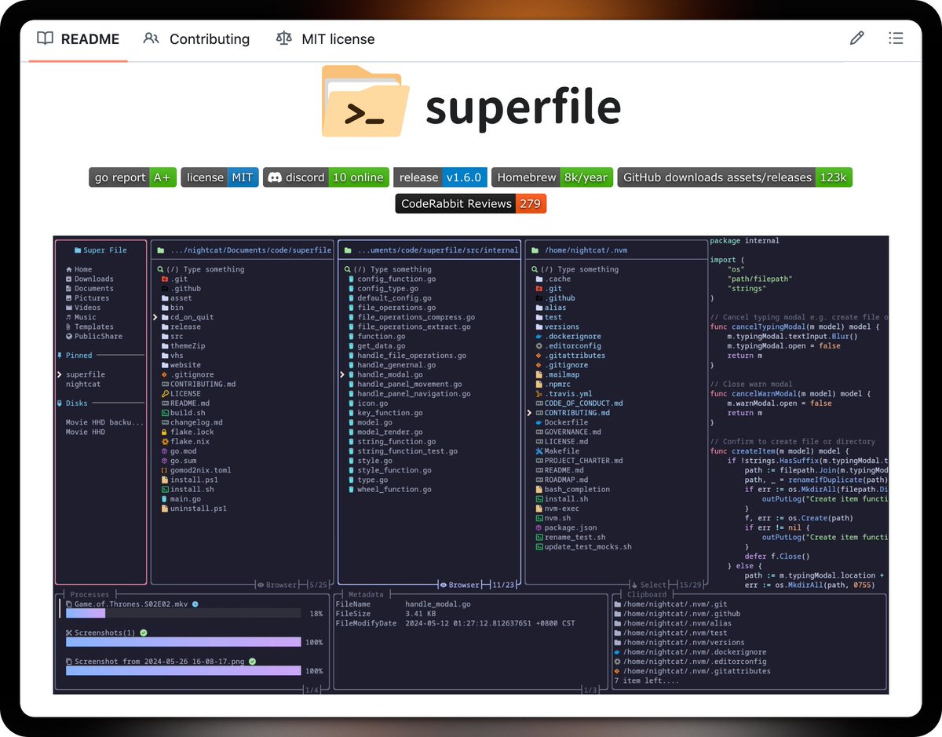
Task: Click the Screenshots(1) 100% progress bar
Action: tap(183, 642)
